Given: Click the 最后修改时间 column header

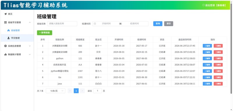Looking at the screenshot, I should pos(185,40).
